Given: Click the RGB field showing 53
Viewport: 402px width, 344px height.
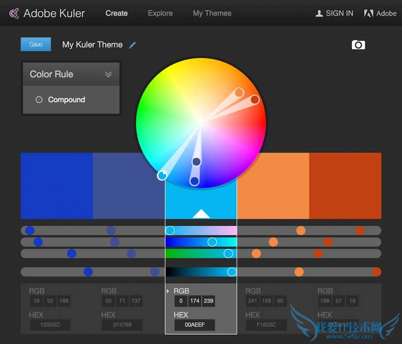Looking at the screenshot, I should pyautogui.click(x=50, y=301).
